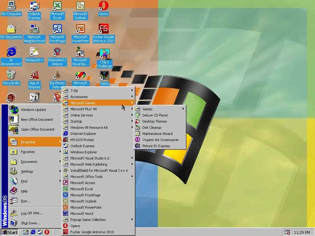
Task: Launch Microsoft Word from Programs menu
Action: pos(98,214)
